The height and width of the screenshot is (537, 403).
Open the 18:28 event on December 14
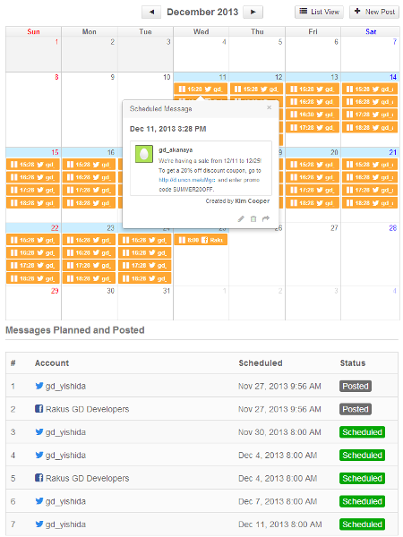(x=370, y=127)
